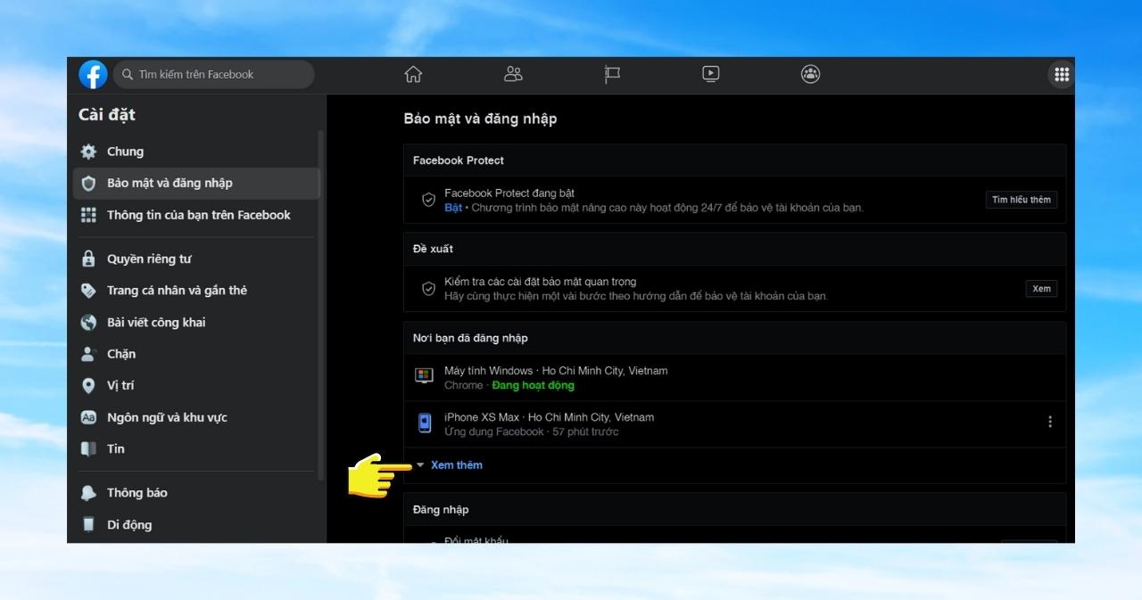Expand Xem thêm login locations
This screenshot has width=1142, height=600.
pos(456,465)
